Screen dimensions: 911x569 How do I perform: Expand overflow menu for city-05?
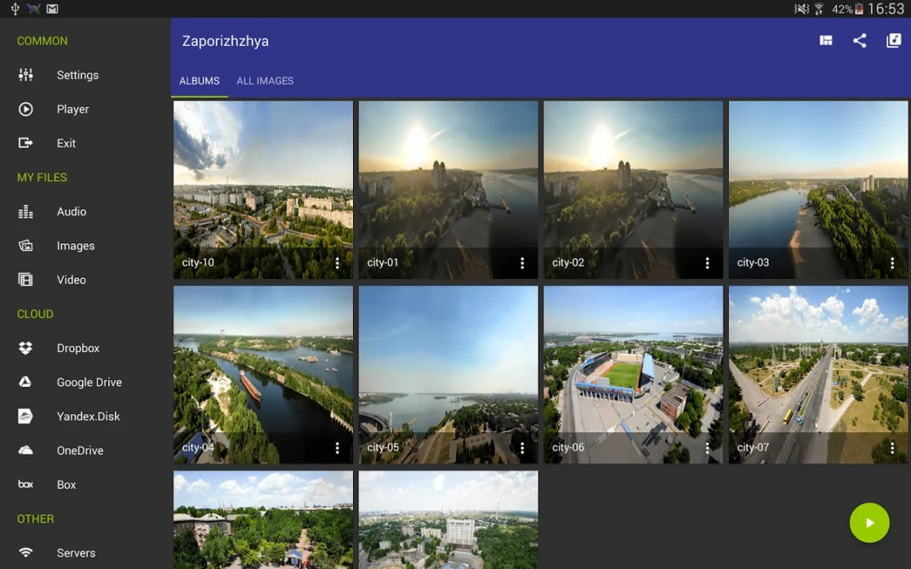coord(522,448)
